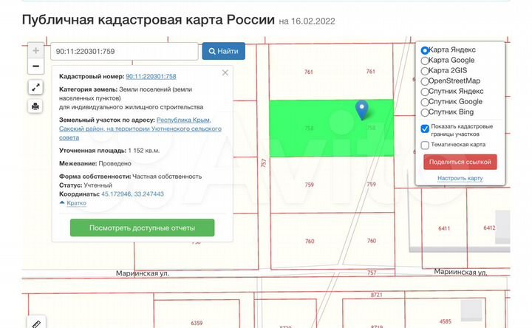532x328 pixels.
Task: Click left parcel label 761
Action: (x=308, y=72)
